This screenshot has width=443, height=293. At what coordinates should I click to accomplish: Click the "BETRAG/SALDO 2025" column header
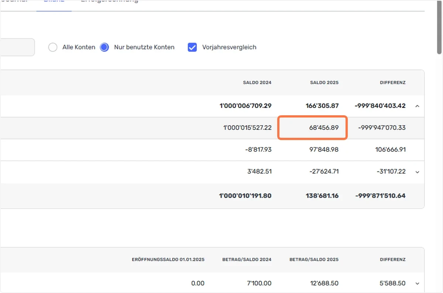(x=314, y=259)
